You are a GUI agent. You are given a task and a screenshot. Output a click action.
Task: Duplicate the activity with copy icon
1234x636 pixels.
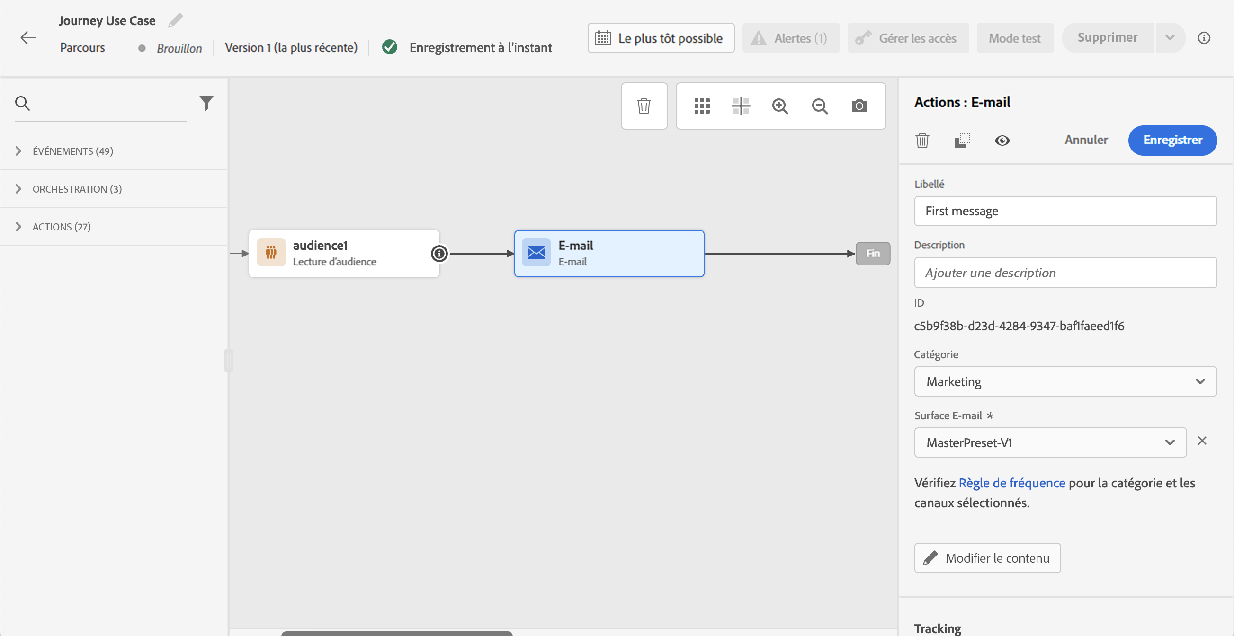(962, 141)
